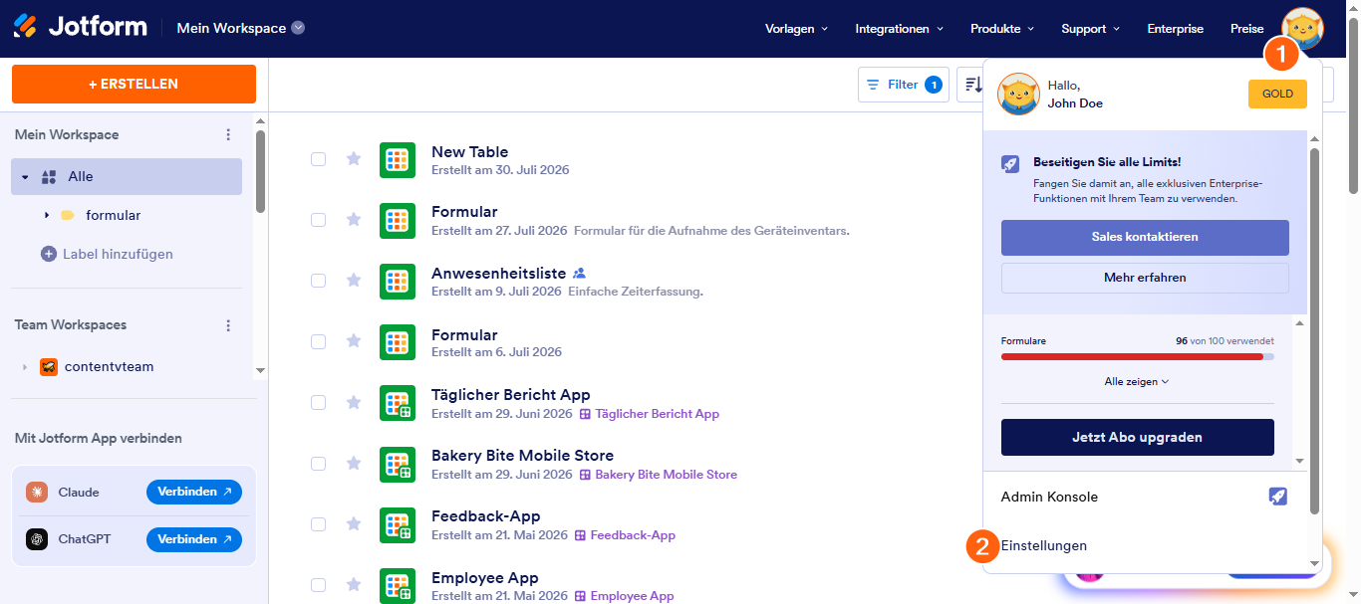Open the Vorlagen menu
The height and width of the screenshot is (604, 1361).
tap(796, 29)
